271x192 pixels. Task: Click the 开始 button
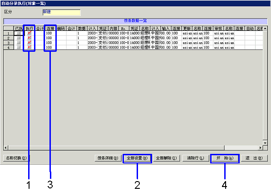(225, 158)
